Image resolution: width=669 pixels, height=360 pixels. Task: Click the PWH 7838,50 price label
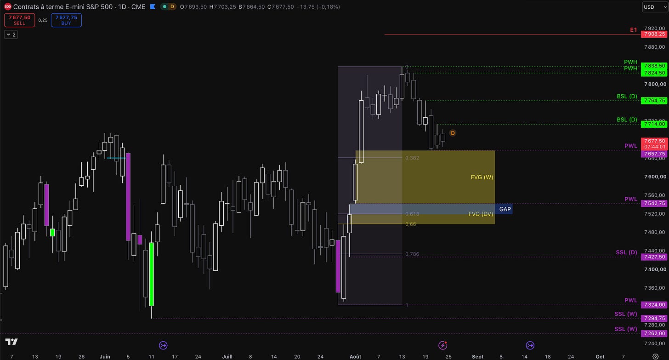(654, 66)
